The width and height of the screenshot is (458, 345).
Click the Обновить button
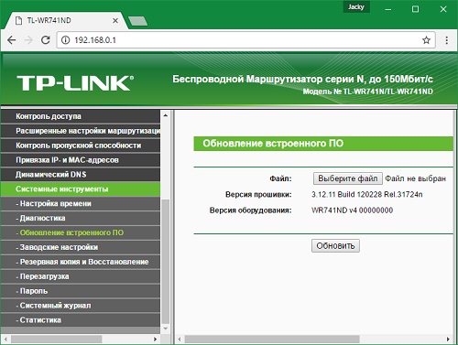pos(335,246)
